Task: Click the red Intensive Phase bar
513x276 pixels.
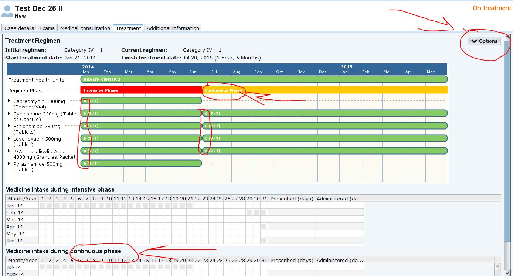Action: (141, 90)
